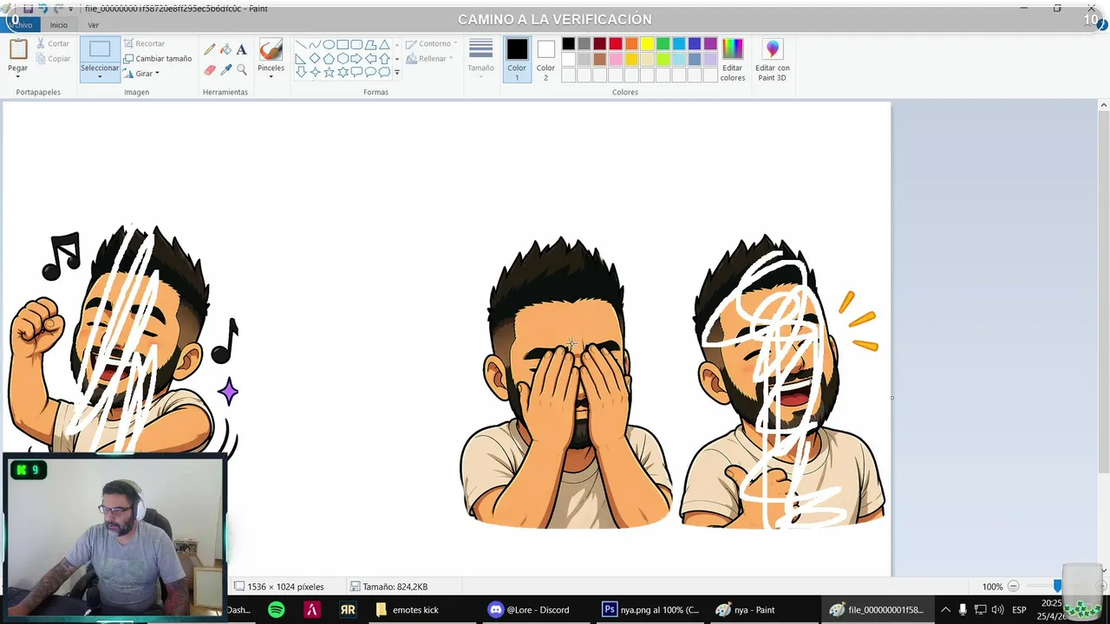Click the ESP language indicator

coord(1019,609)
